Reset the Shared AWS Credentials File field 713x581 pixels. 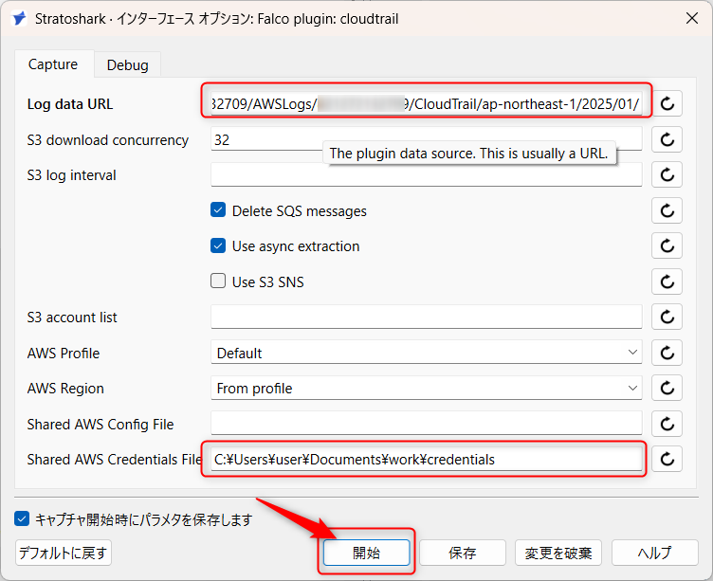coord(667,459)
